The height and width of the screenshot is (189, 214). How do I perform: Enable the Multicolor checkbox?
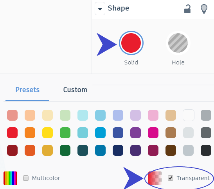pos(26,178)
